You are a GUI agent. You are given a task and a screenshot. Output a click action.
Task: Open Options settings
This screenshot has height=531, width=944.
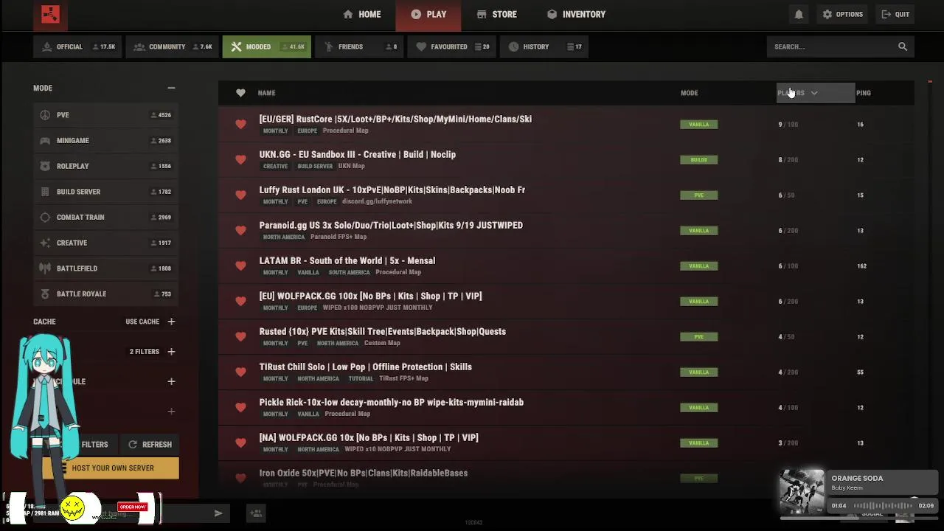(x=843, y=14)
